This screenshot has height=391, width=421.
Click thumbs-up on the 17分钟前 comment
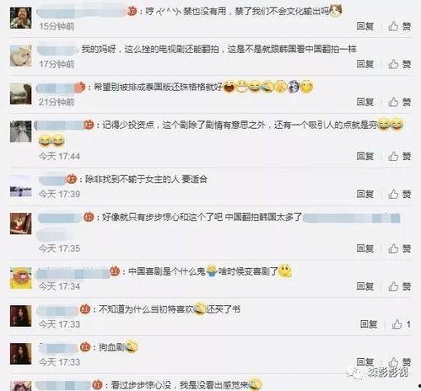coord(399,64)
